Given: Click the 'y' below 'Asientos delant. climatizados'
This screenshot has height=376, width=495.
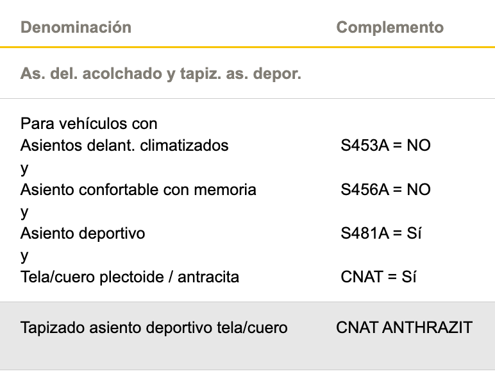Looking at the screenshot, I should [24, 167].
